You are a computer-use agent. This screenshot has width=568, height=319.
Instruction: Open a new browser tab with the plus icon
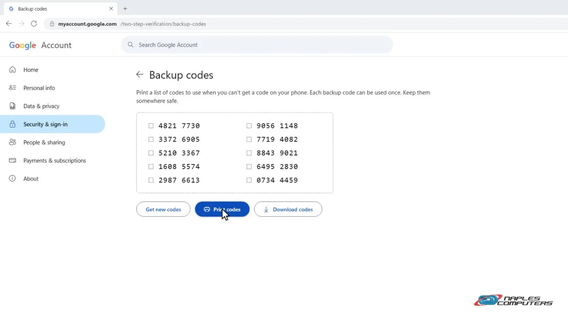(125, 8)
